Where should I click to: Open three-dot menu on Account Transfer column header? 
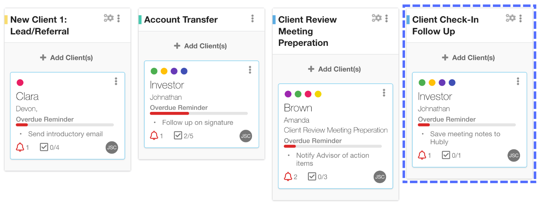coord(252,18)
